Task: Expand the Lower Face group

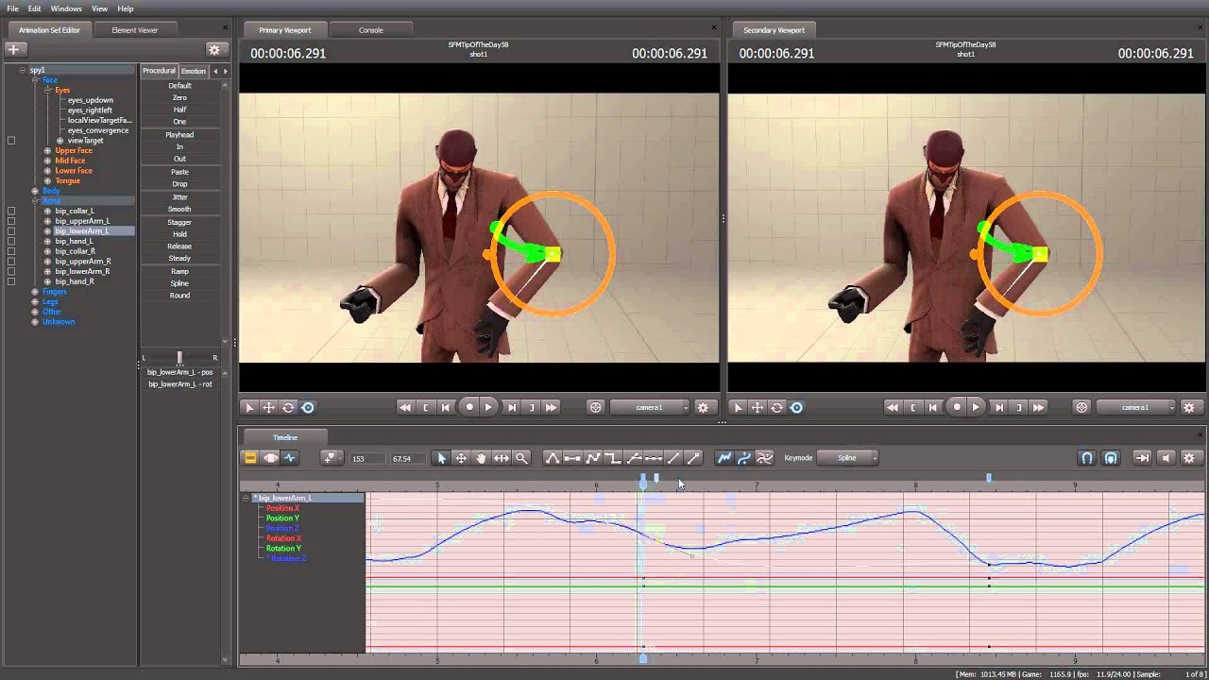Action: pyautogui.click(x=47, y=171)
